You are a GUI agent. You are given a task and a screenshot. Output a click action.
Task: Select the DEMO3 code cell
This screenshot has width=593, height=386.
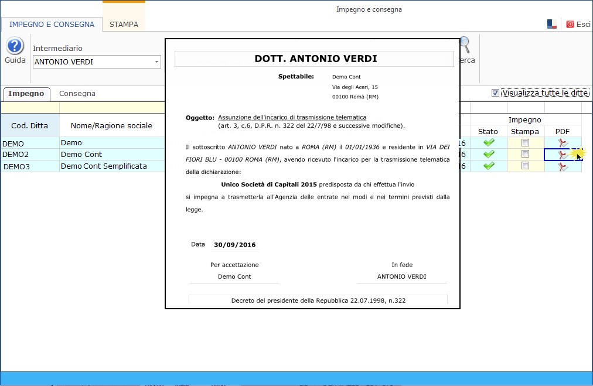pos(30,166)
